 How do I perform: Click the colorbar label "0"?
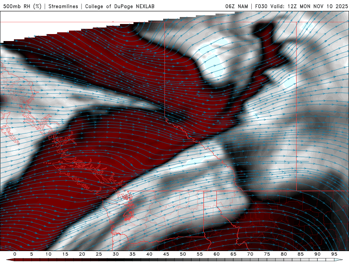(15, 254)
